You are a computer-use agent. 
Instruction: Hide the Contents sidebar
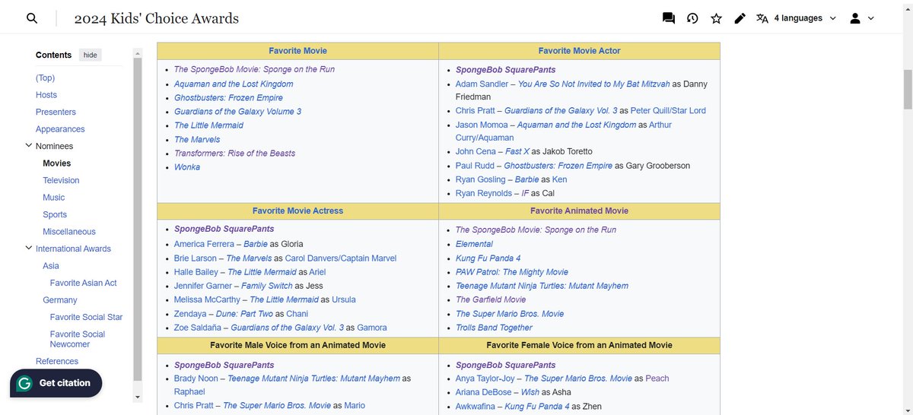point(91,55)
